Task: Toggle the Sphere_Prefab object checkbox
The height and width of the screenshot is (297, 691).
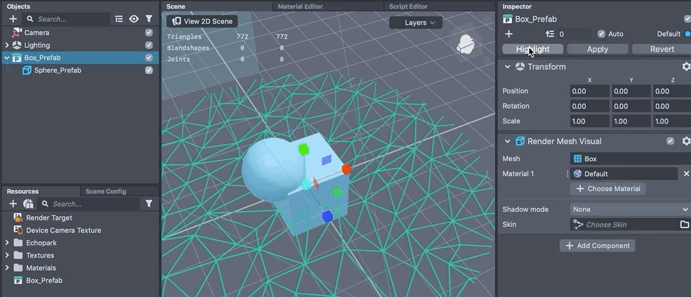Action: click(149, 70)
